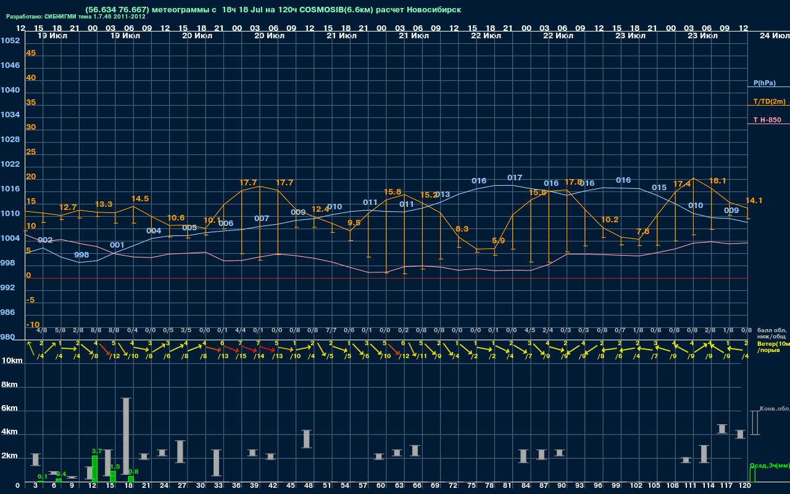Select the 10.6 temperature value
Image resolution: width=790 pixels, height=494 pixels.
[176, 218]
